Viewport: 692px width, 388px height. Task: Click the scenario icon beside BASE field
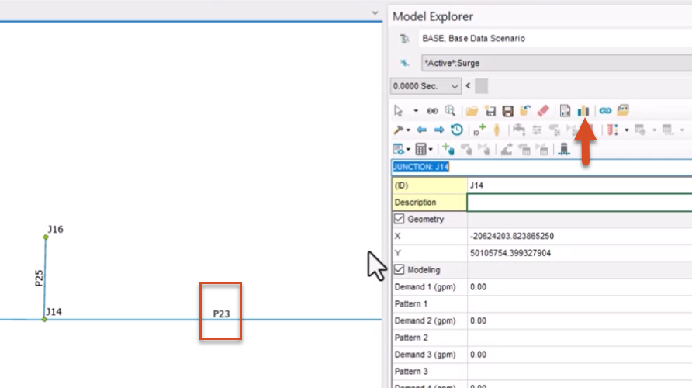[x=404, y=38]
